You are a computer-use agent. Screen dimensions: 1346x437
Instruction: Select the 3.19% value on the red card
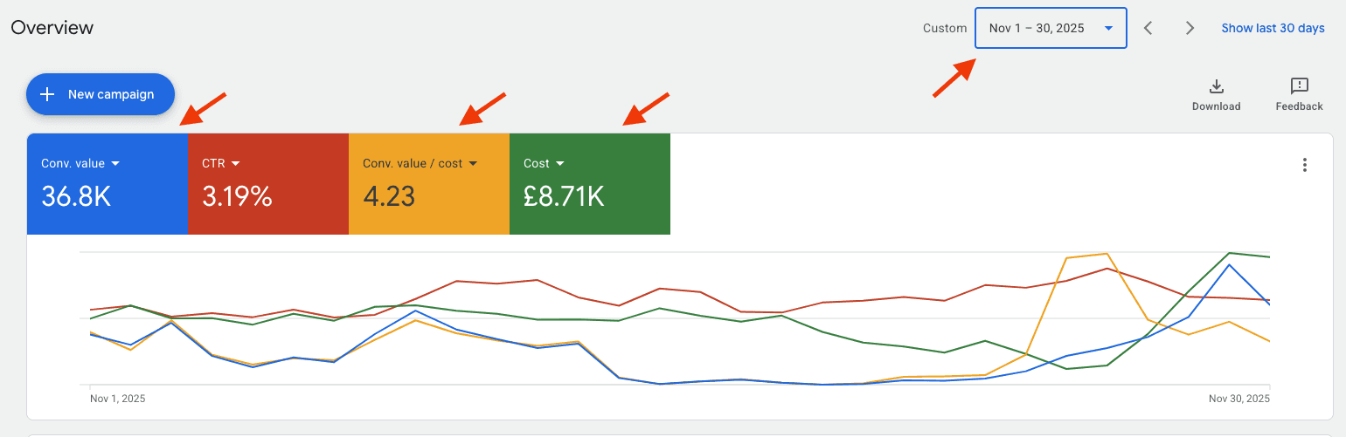coord(237,196)
